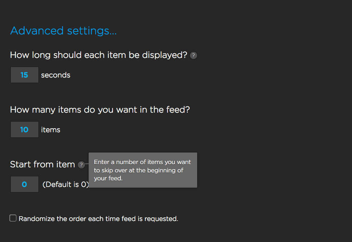Image resolution: width=352 pixels, height=242 pixels.
Task: Click the 'Randomize the order' checkbox label text
Action: pyautogui.click(x=98, y=219)
